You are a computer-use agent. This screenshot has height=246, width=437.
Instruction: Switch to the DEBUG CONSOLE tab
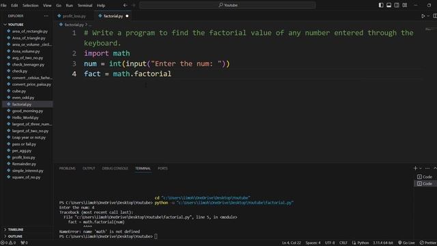tap(115, 168)
